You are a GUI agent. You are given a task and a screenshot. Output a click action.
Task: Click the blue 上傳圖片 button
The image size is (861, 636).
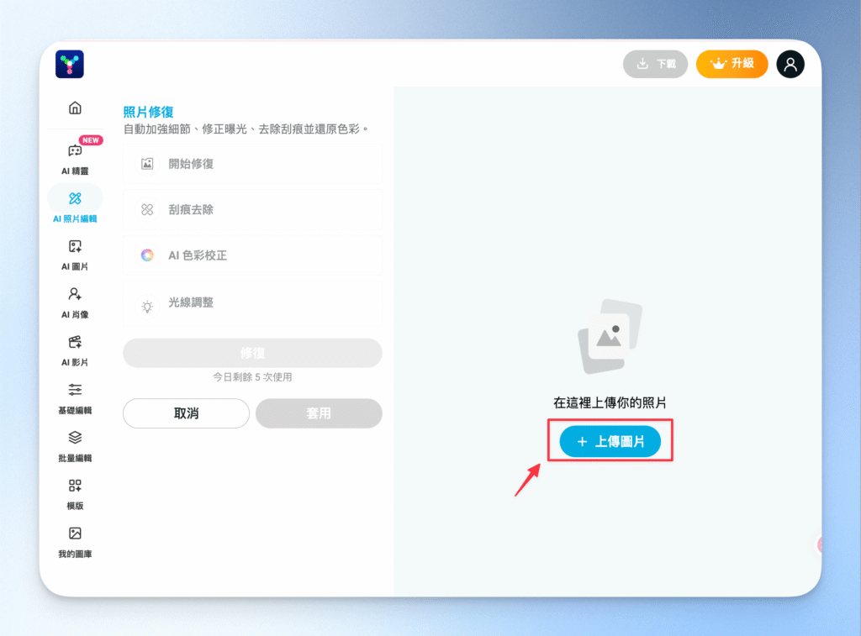(x=610, y=441)
